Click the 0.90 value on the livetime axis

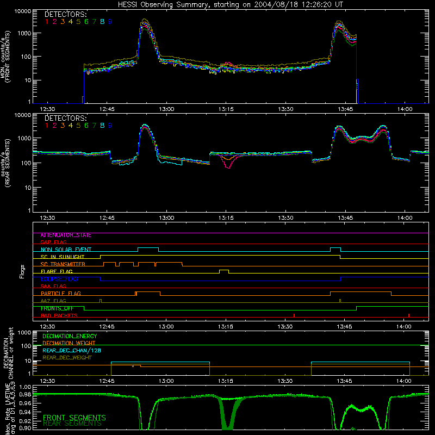[25, 428]
